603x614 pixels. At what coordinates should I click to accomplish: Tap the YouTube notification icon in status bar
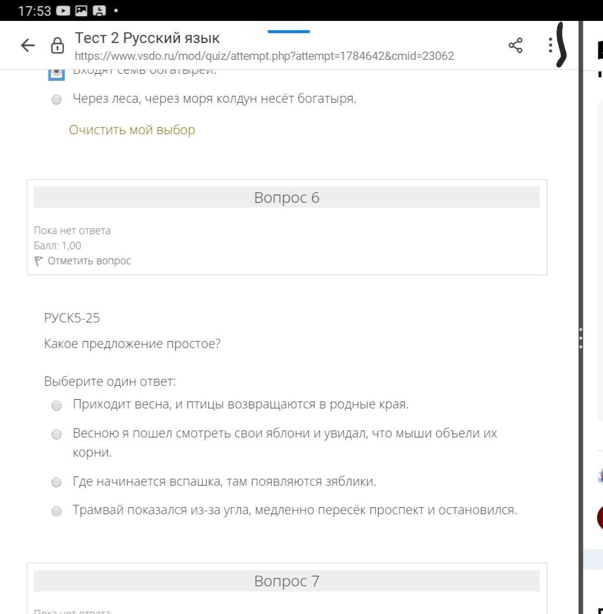(61, 10)
